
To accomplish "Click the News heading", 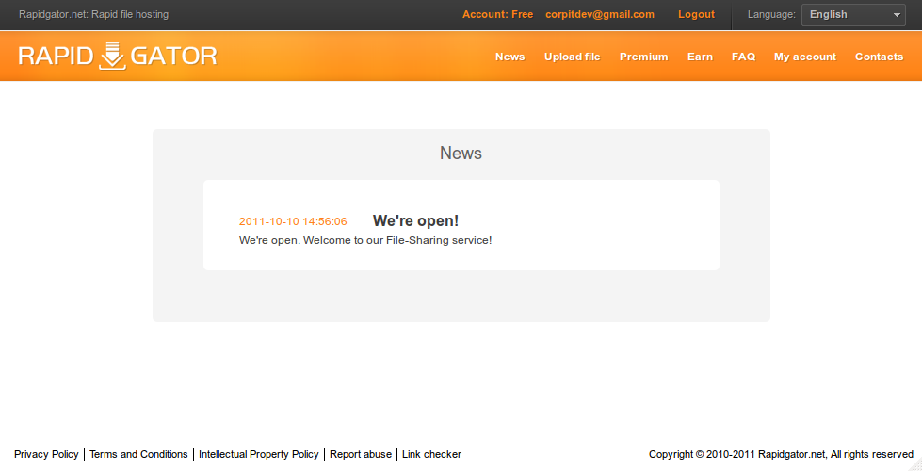I will (461, 154).
